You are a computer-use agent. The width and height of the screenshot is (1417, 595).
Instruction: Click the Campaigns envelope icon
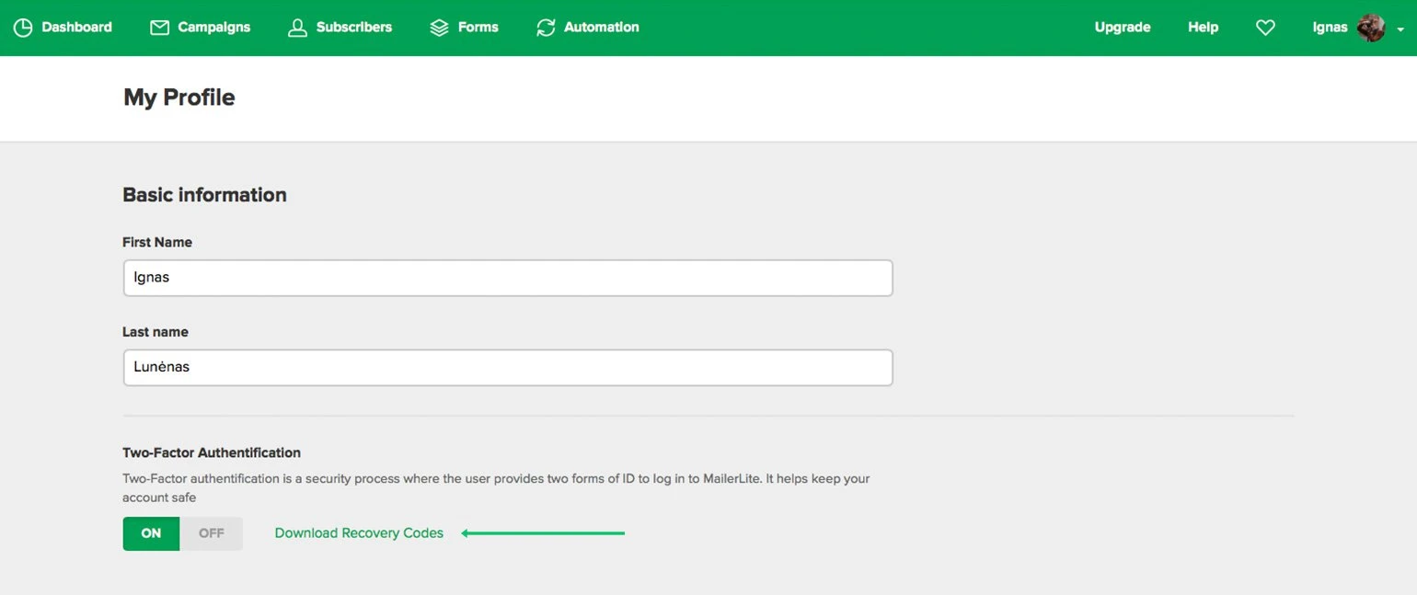click(x=159, y=28)
